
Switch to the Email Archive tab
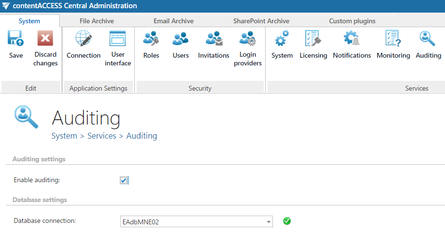(x=174, y=21)
